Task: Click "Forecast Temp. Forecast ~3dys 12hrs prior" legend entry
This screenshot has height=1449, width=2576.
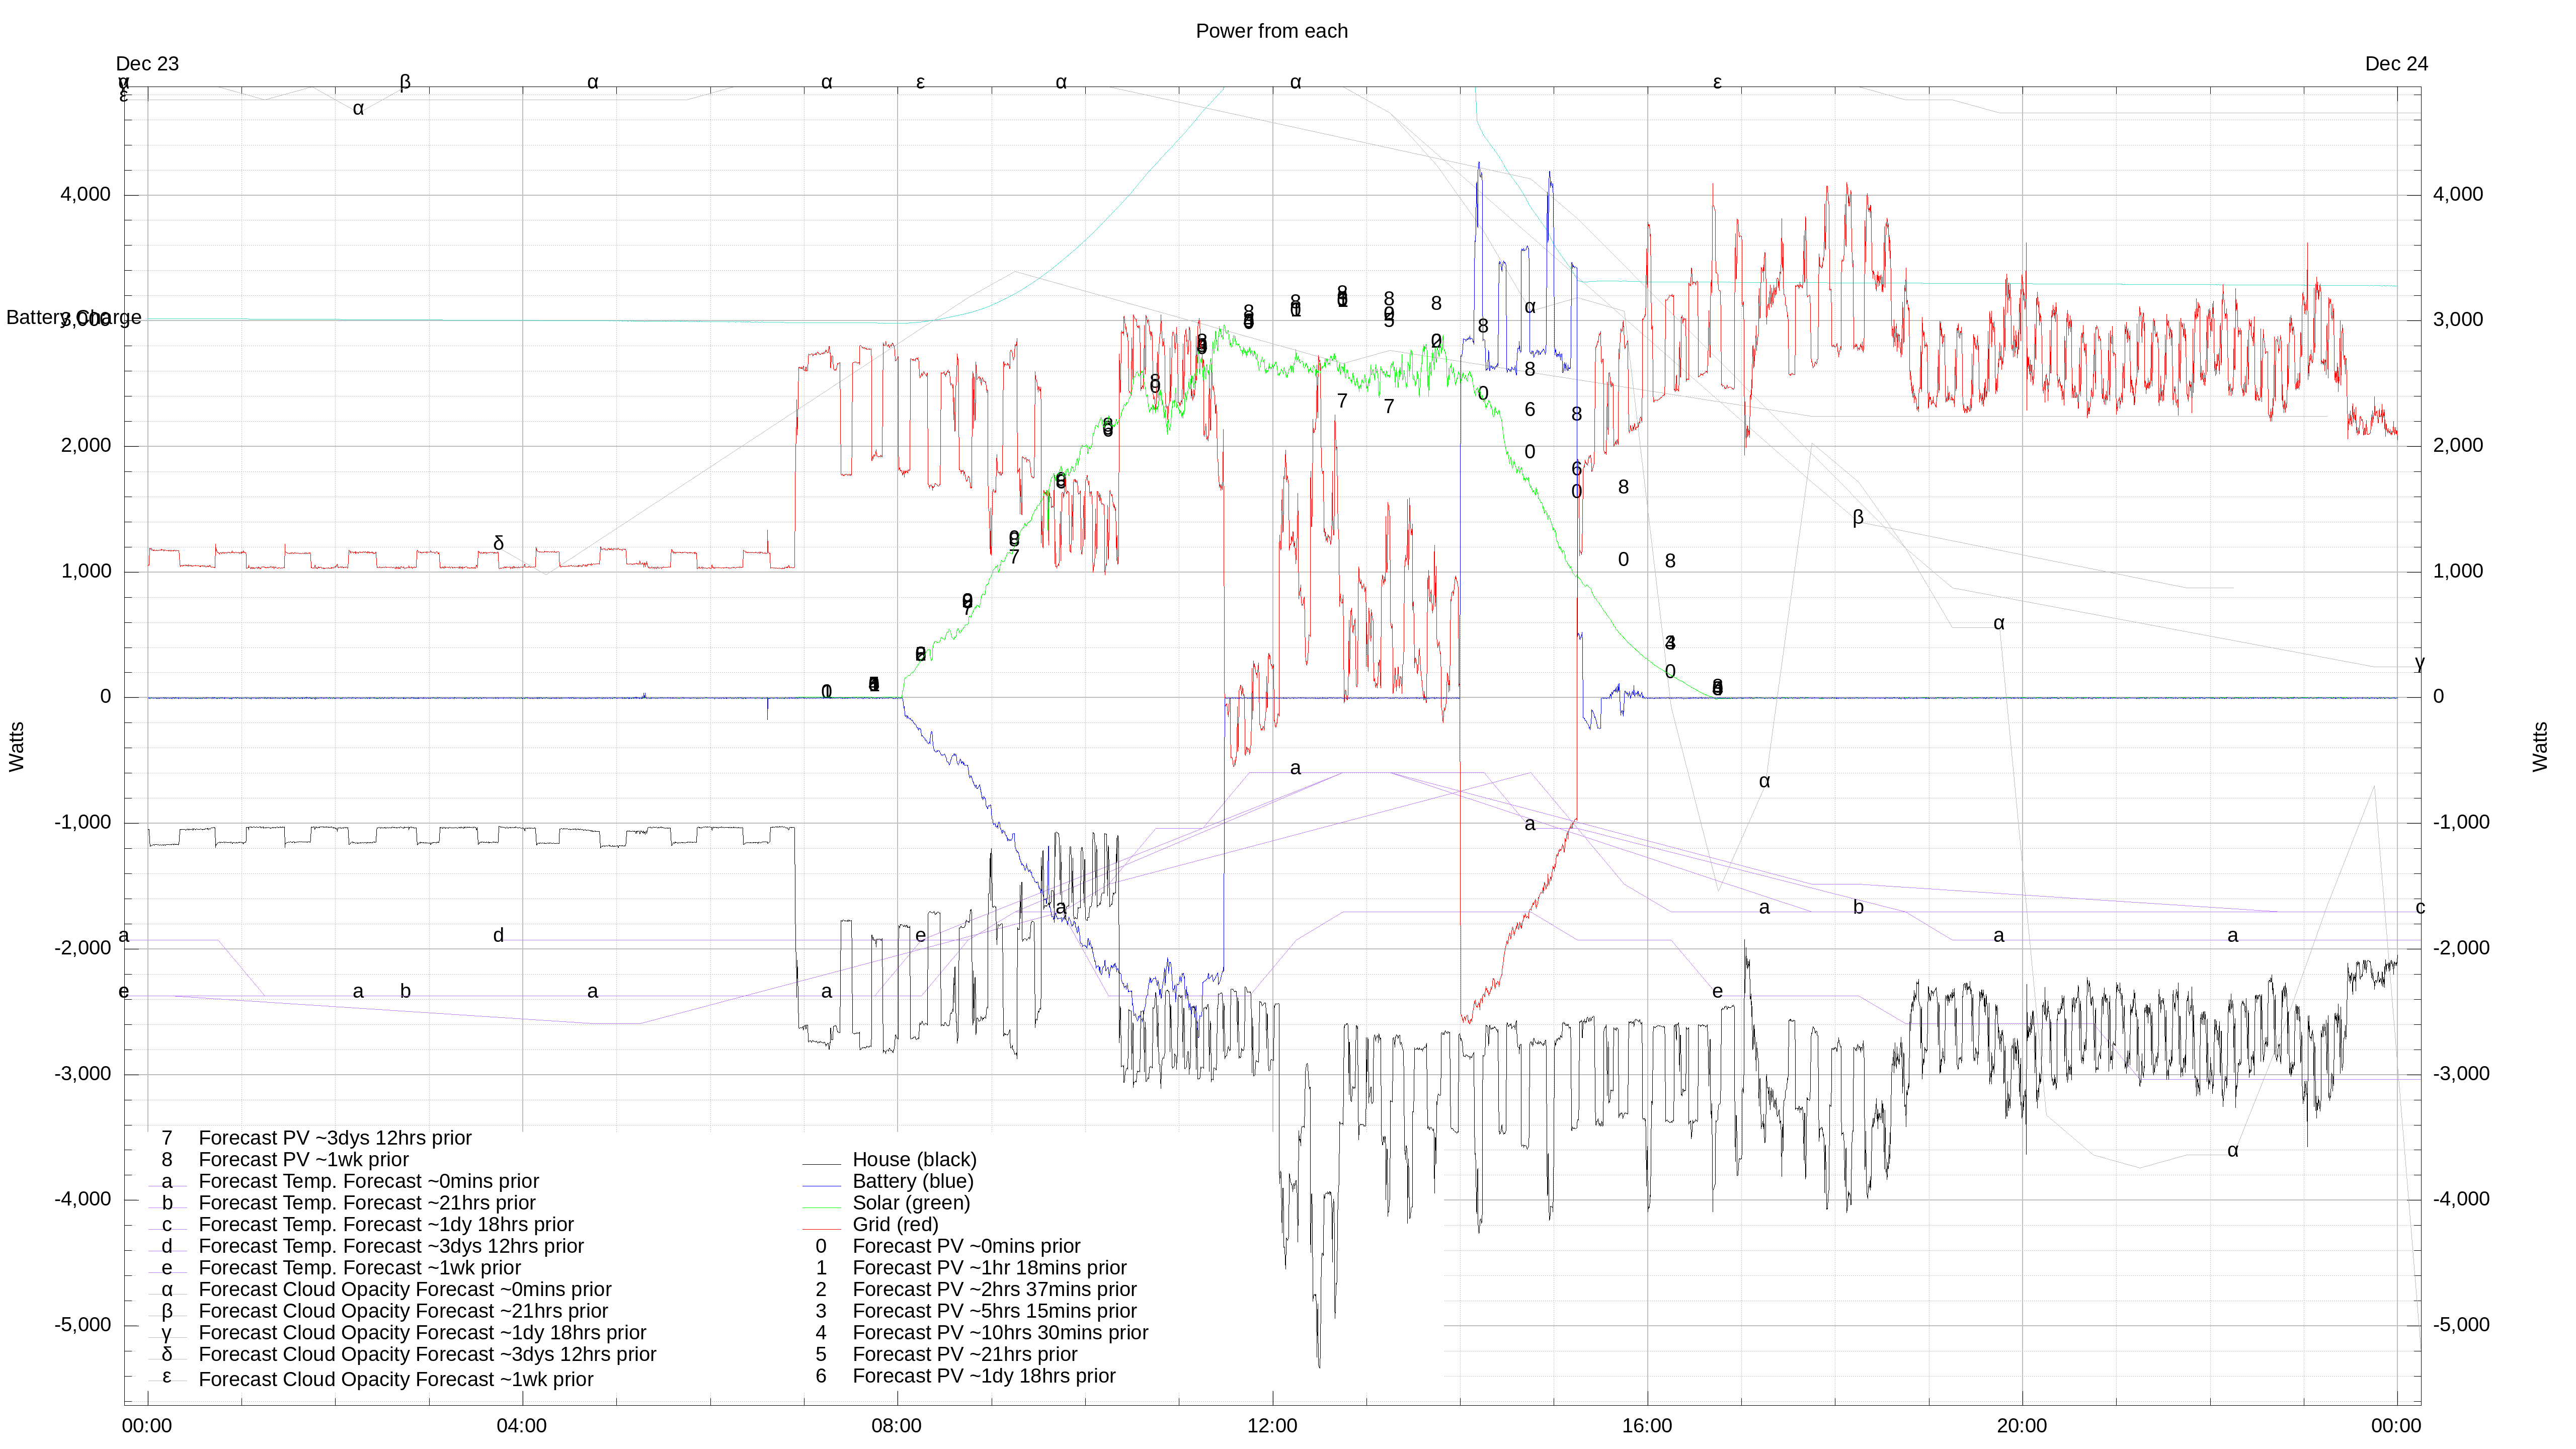Action: (391, 1246)
